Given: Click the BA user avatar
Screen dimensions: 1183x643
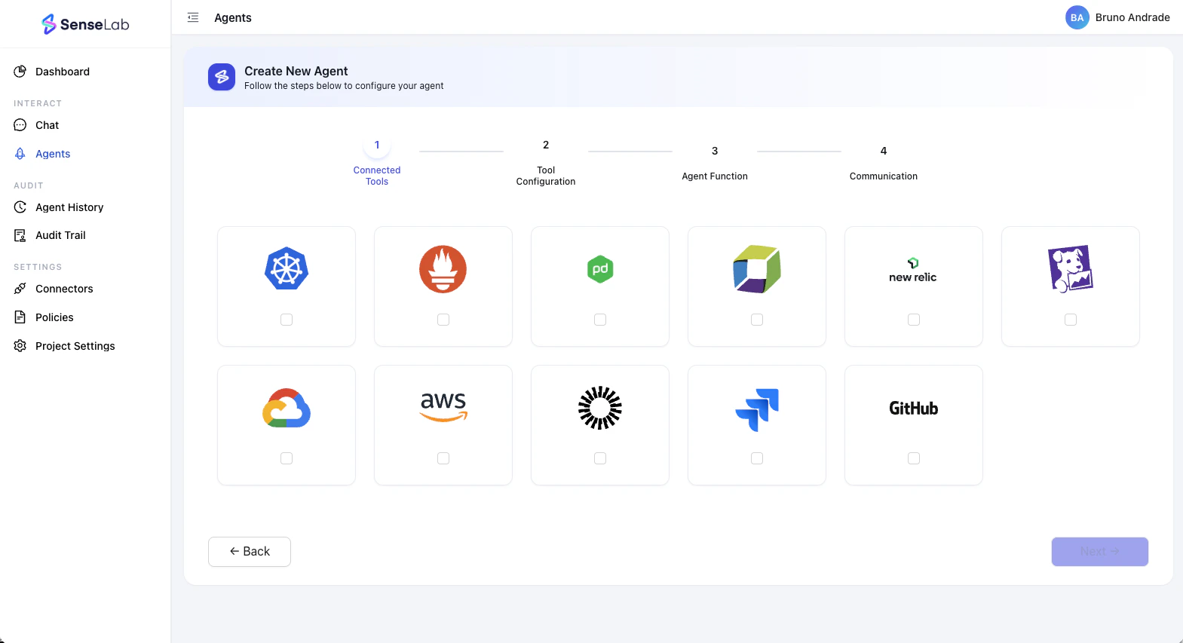Looking at the screenshot, I should pos(1077,17).
